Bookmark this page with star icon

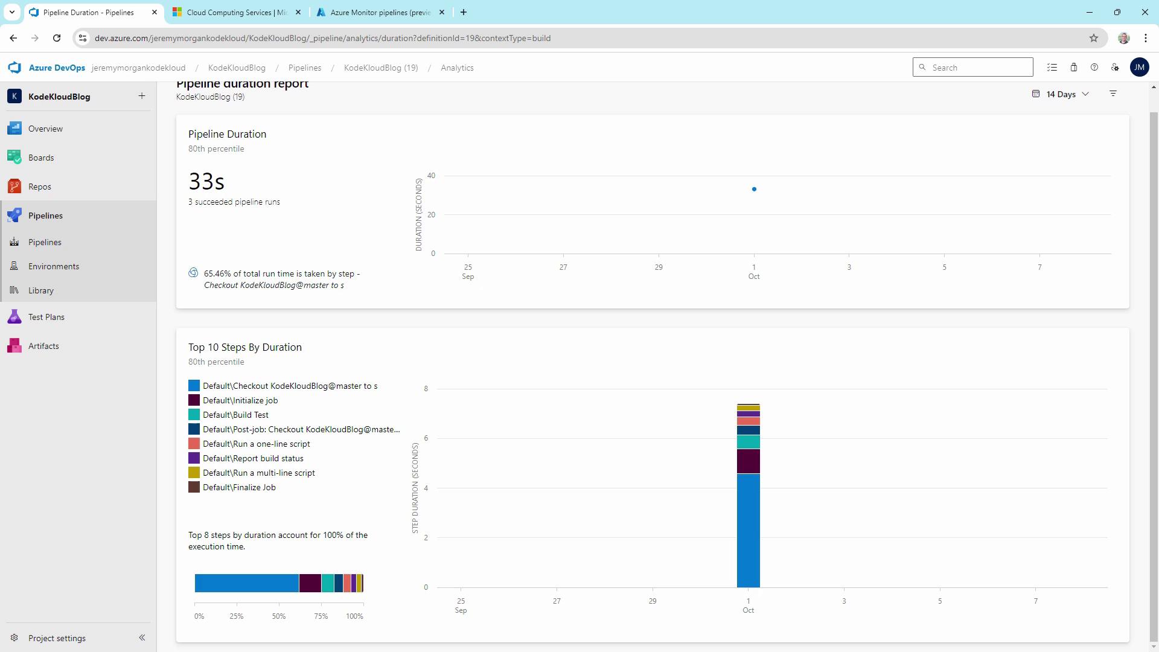[1093, 38]
